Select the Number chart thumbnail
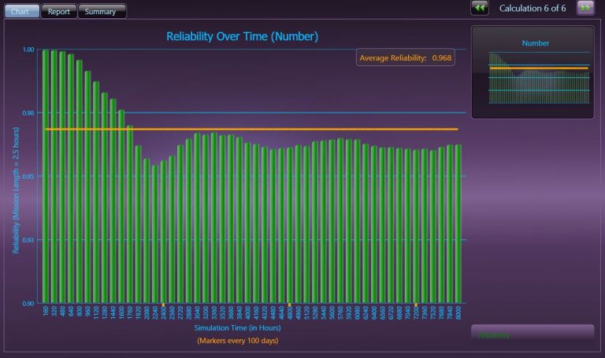The image size is (605, 358). pos(533,72)
